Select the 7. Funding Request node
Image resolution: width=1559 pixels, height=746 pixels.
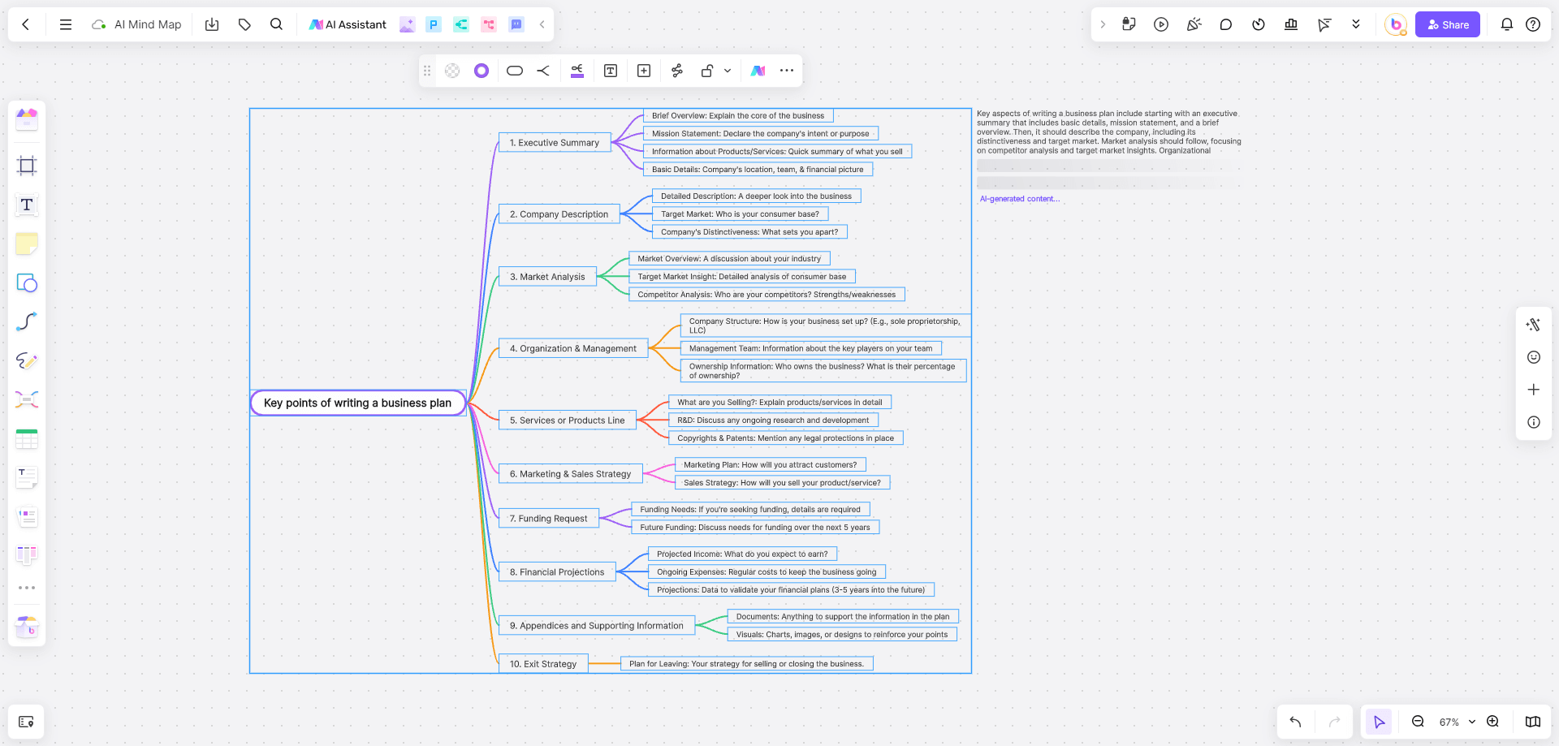[x=549, y=519]
